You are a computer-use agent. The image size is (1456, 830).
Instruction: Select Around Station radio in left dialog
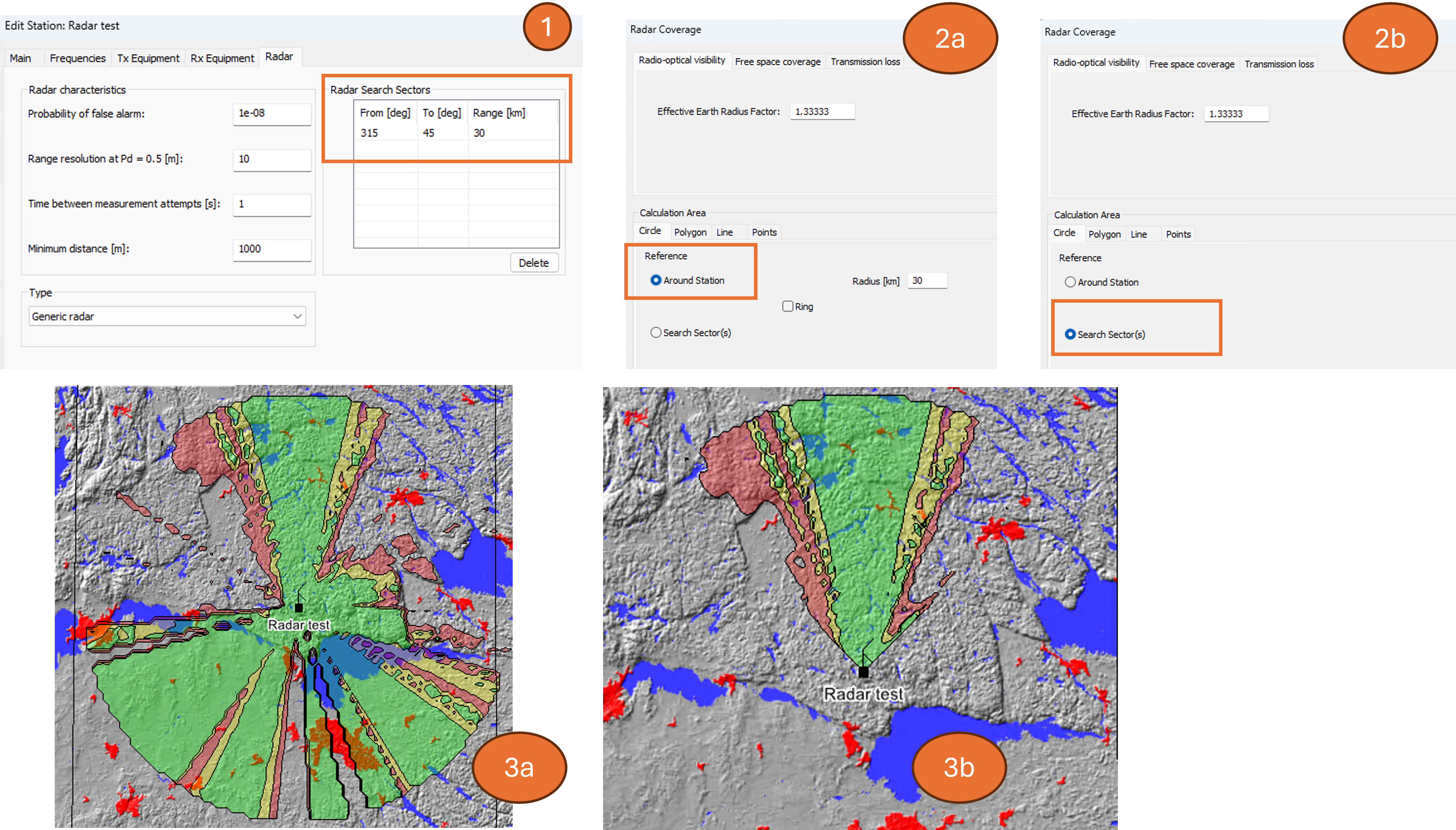point(656,280)
